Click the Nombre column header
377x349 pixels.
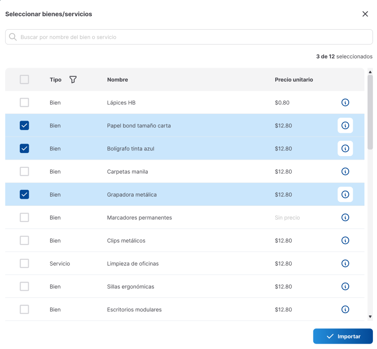tap(117, 79)
